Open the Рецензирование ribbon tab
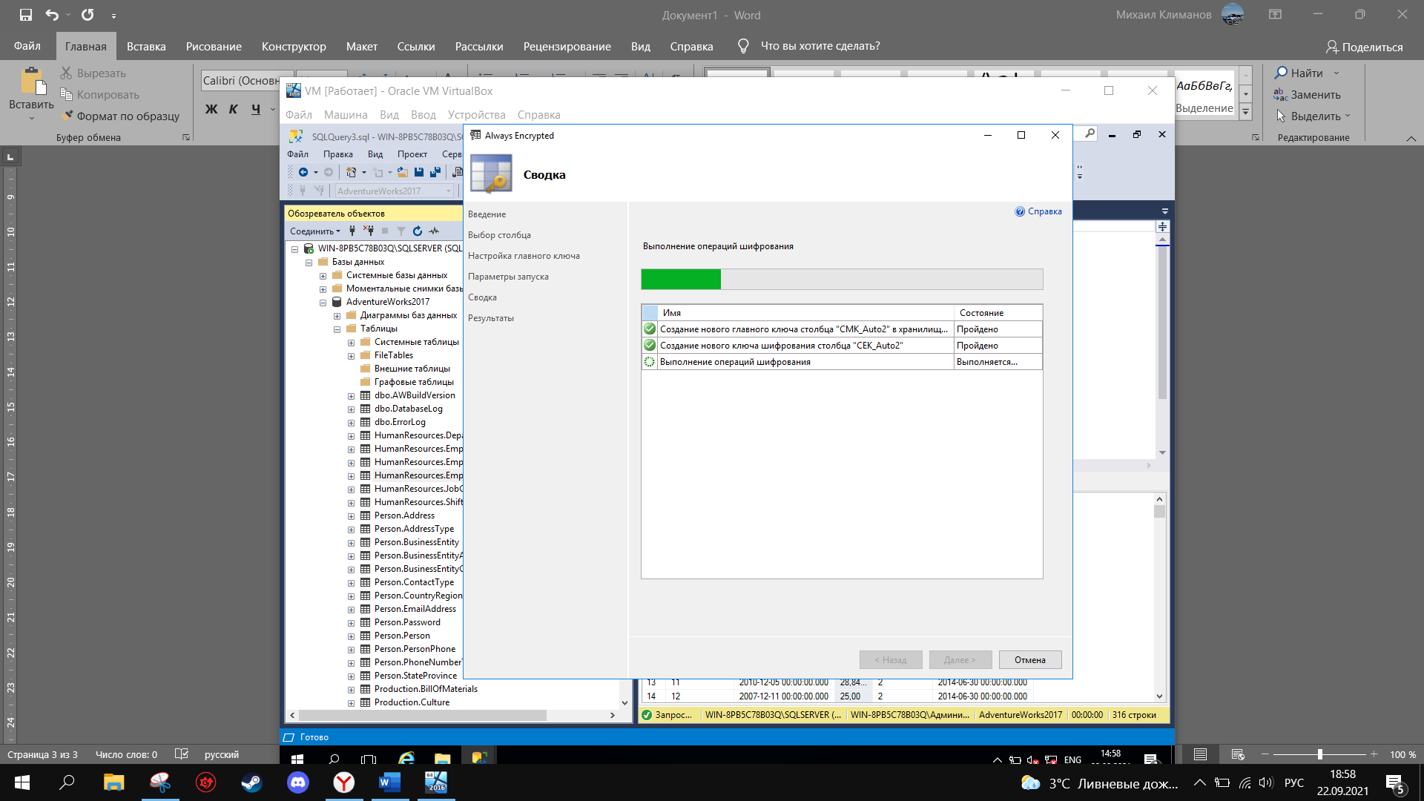The image size is (1424, 801). [567, 46]
